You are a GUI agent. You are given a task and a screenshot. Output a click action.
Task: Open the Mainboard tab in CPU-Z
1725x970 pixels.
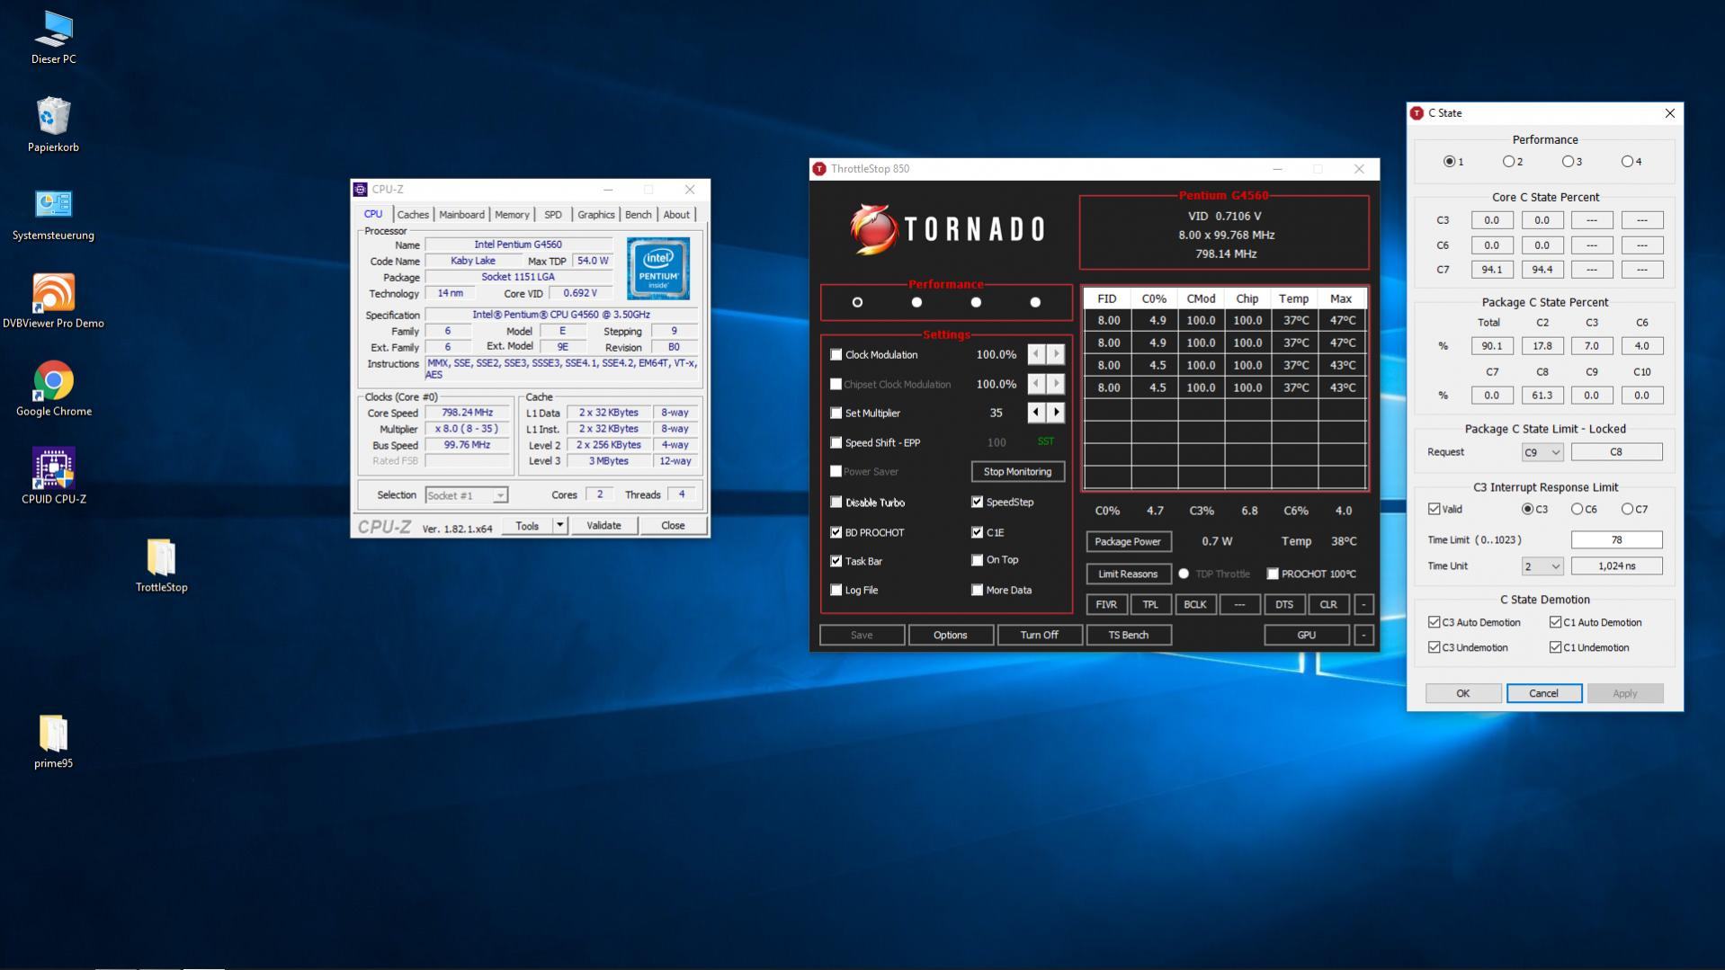coord(461,215)
